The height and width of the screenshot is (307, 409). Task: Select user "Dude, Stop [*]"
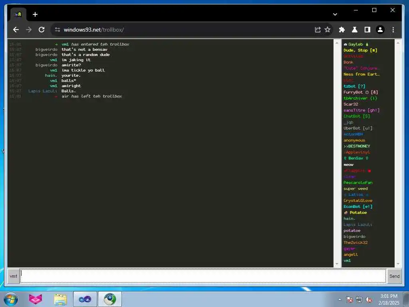pos(360,50)
